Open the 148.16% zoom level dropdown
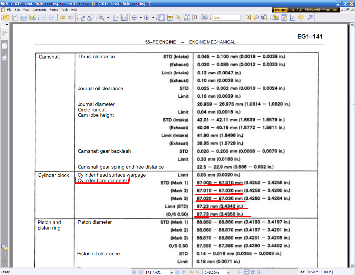This screenshot has width=355, height=275. tap(228, 272)
